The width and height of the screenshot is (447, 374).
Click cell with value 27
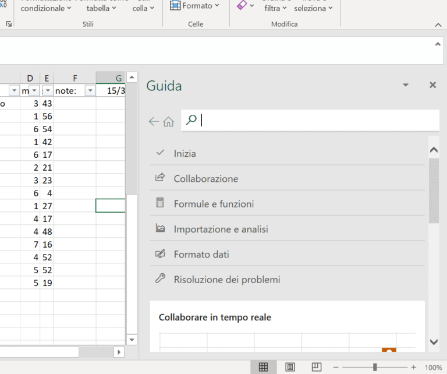(47, 206)
